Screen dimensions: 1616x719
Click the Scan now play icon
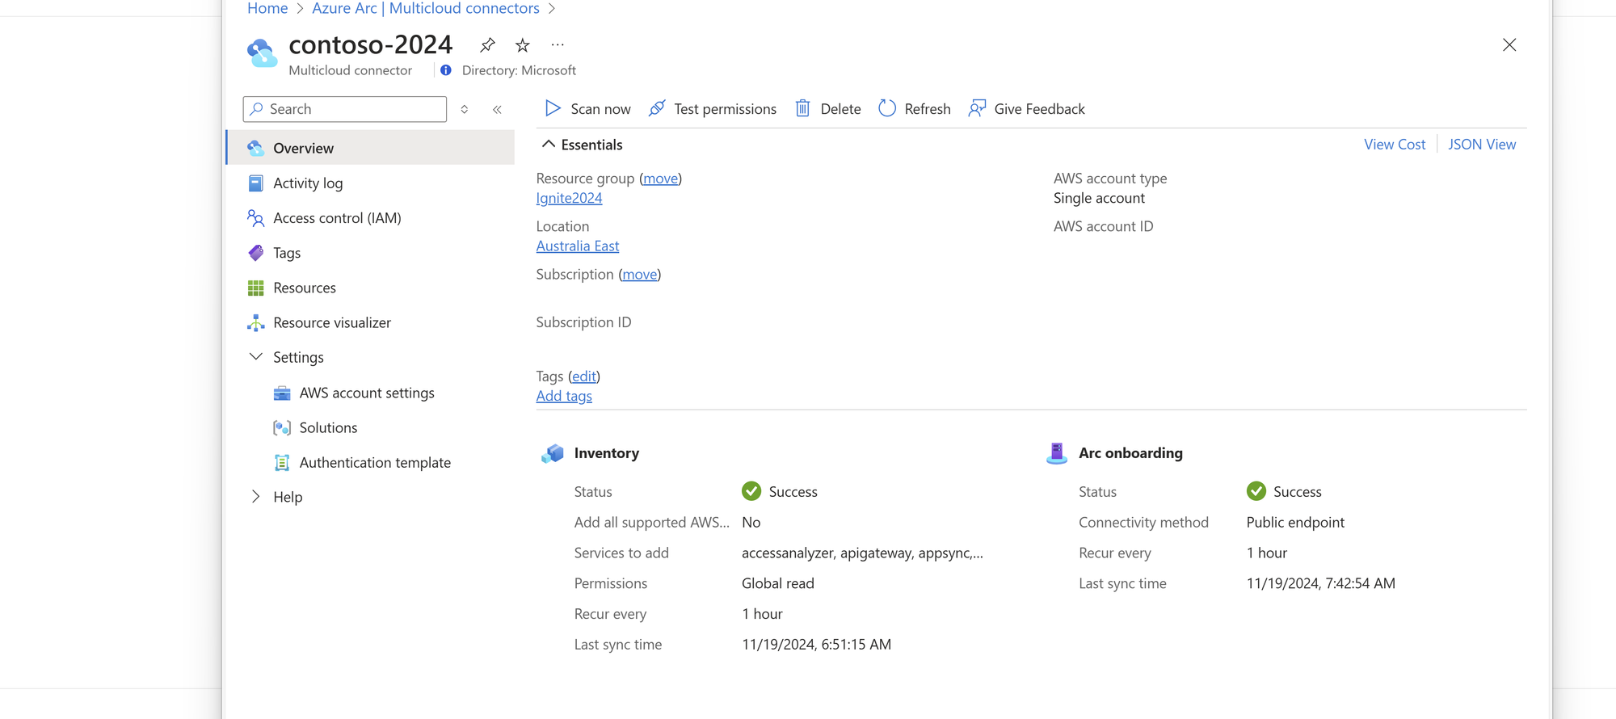pyautogui.click(x=553, y=108)
